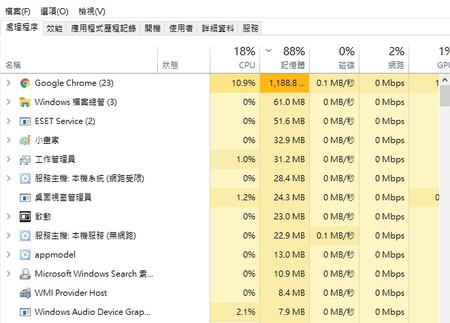This screenshot has width=450, height=323.
Task: Select the WMI Provider Host name
Action: click(71, 293)
